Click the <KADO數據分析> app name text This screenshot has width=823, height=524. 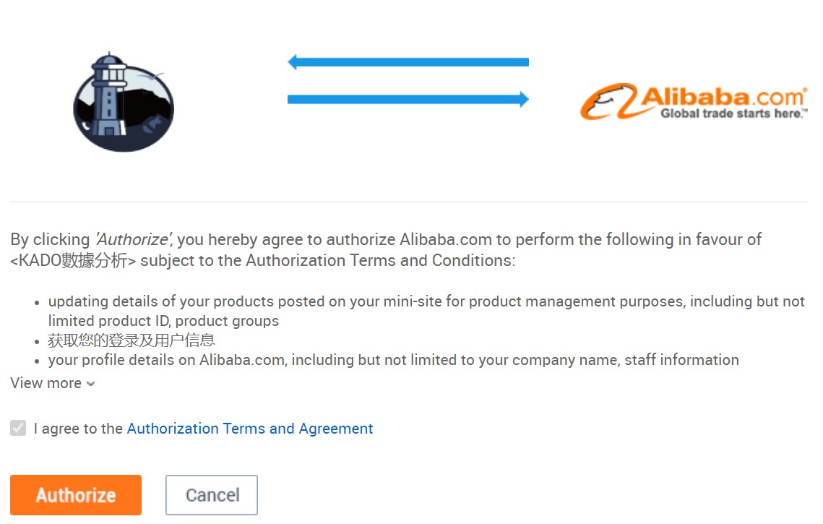click(73, 260)
